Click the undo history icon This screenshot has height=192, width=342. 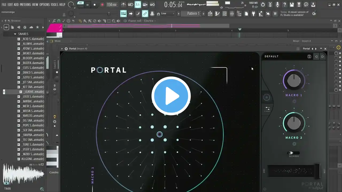[263, 5]
